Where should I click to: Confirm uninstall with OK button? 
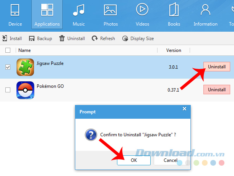click(134, 160)
